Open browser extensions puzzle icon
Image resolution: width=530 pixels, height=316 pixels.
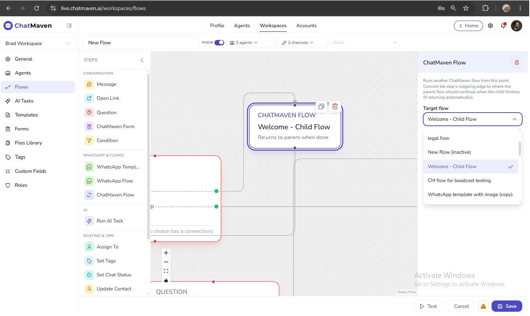coord(485,8)
